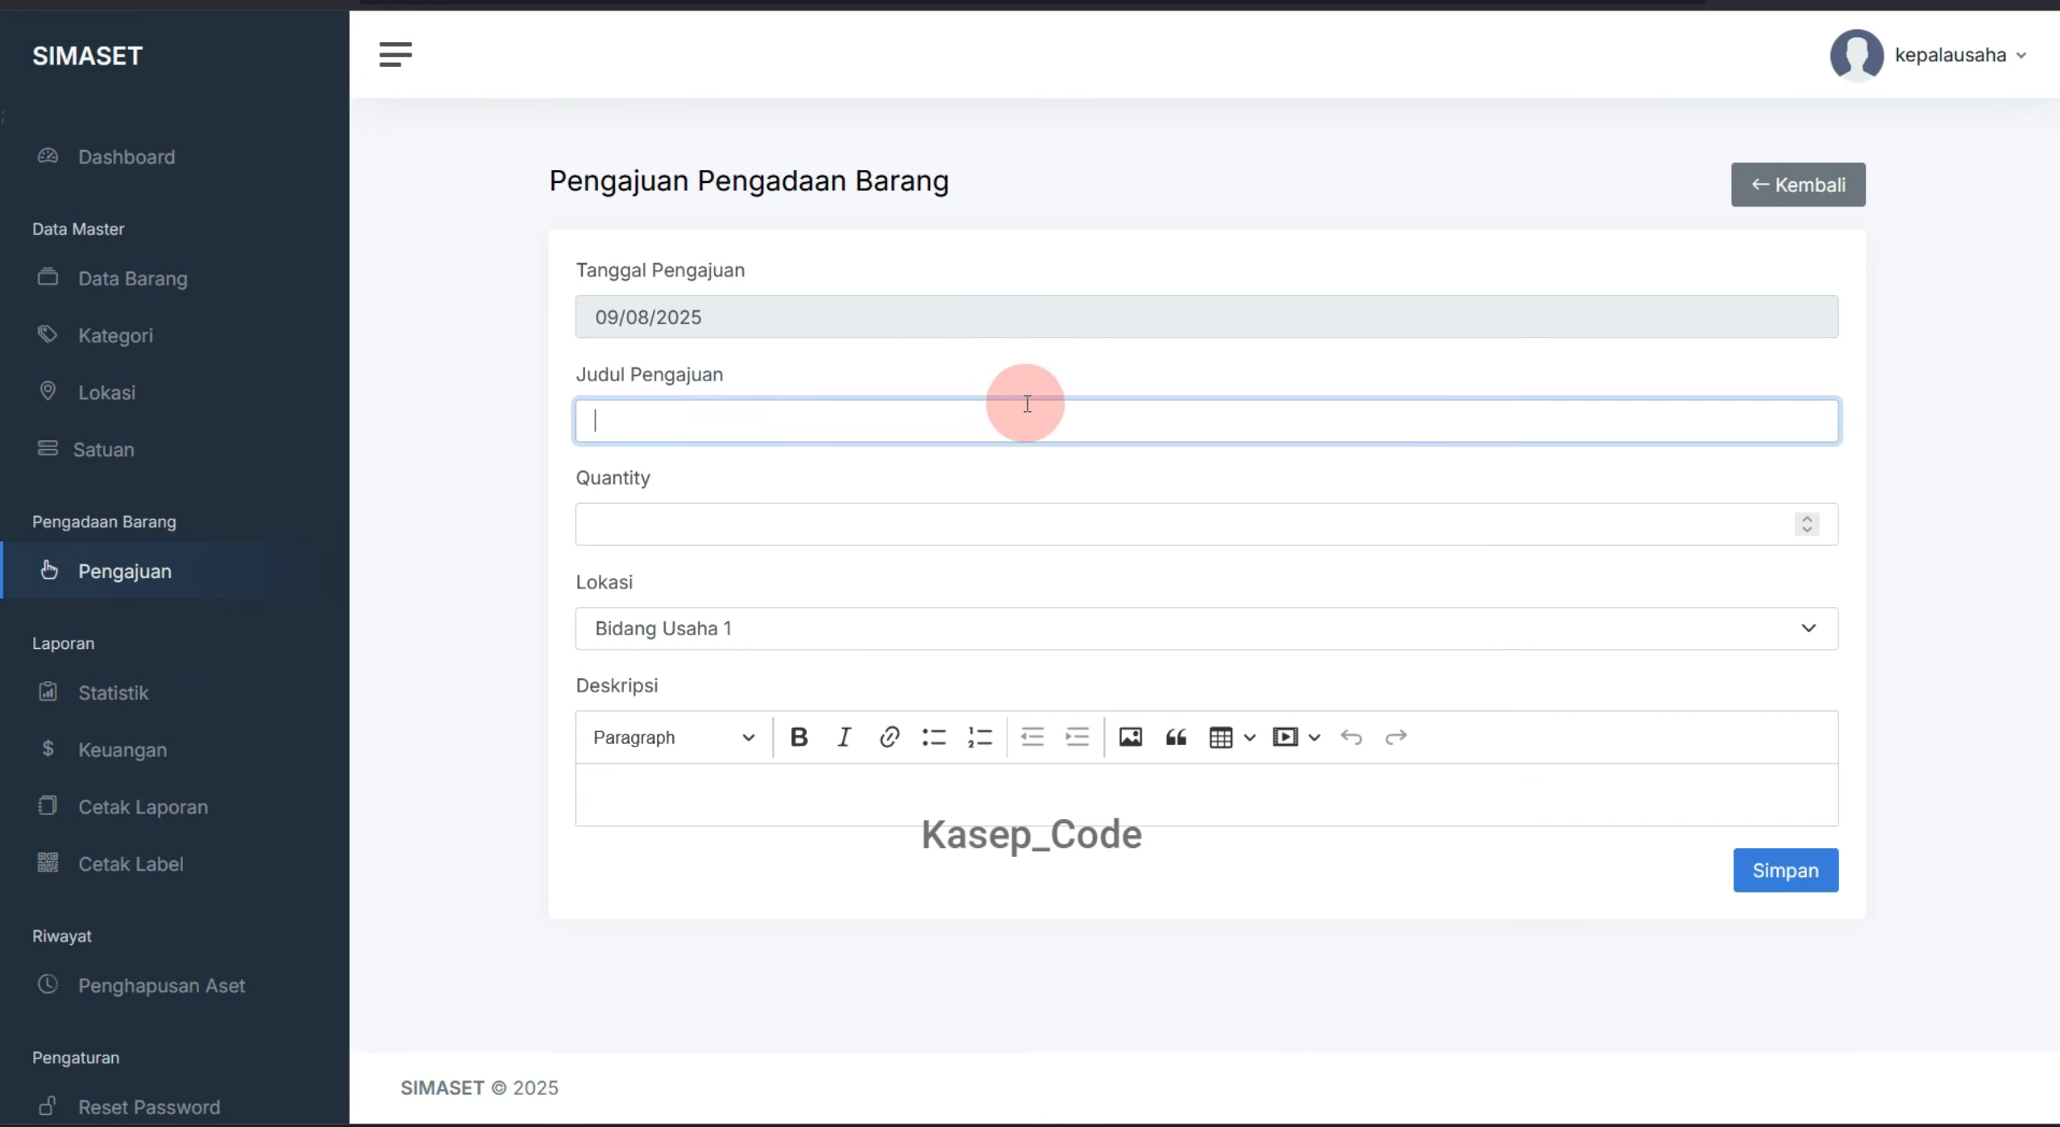2060x1127 pixels.
Task: Insert an image into description
Action: pos(1130,737)
